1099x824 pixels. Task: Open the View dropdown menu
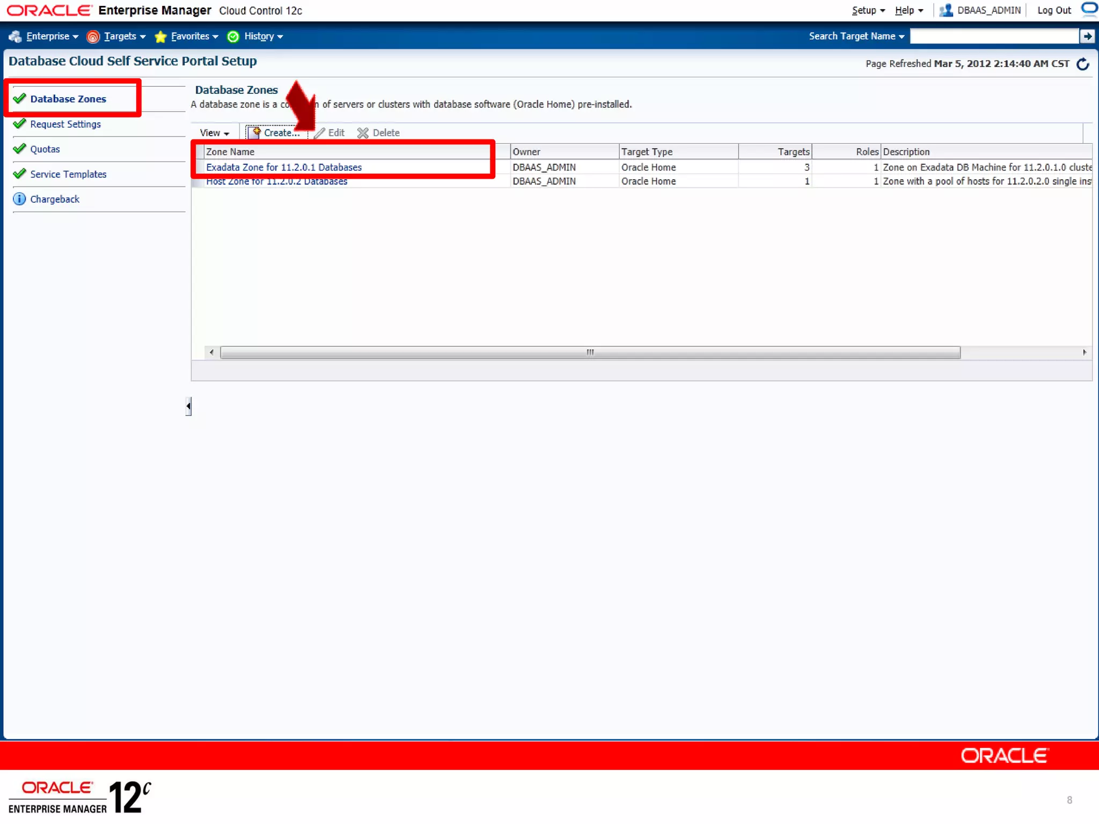pos(214,133)
